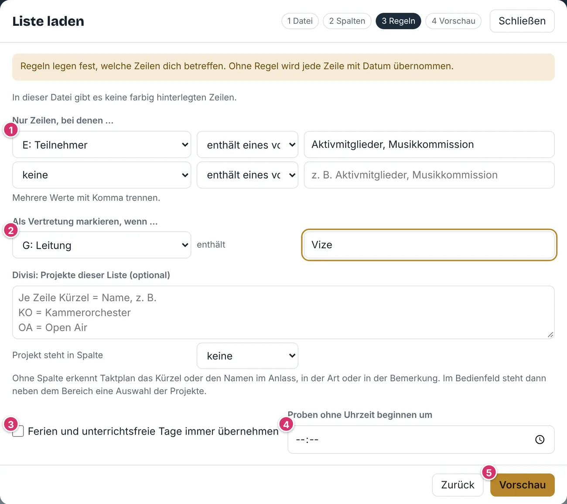Open second row 'enthält eines von' operator dropdown
Viewport: 567px width, 504px height.
247,175
